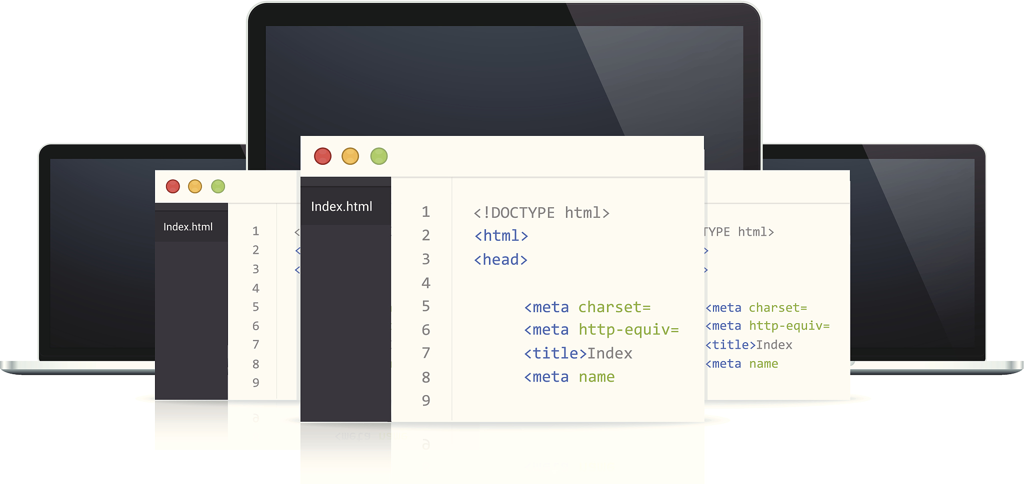The width and height of the screenshot is (1024, 484).
Task: Click the meta name line in the front editor
Action: point(569,377)
